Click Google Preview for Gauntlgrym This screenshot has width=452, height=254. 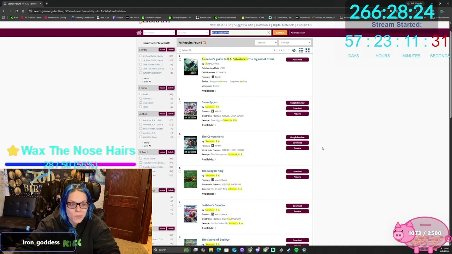[x=297, y=103]
